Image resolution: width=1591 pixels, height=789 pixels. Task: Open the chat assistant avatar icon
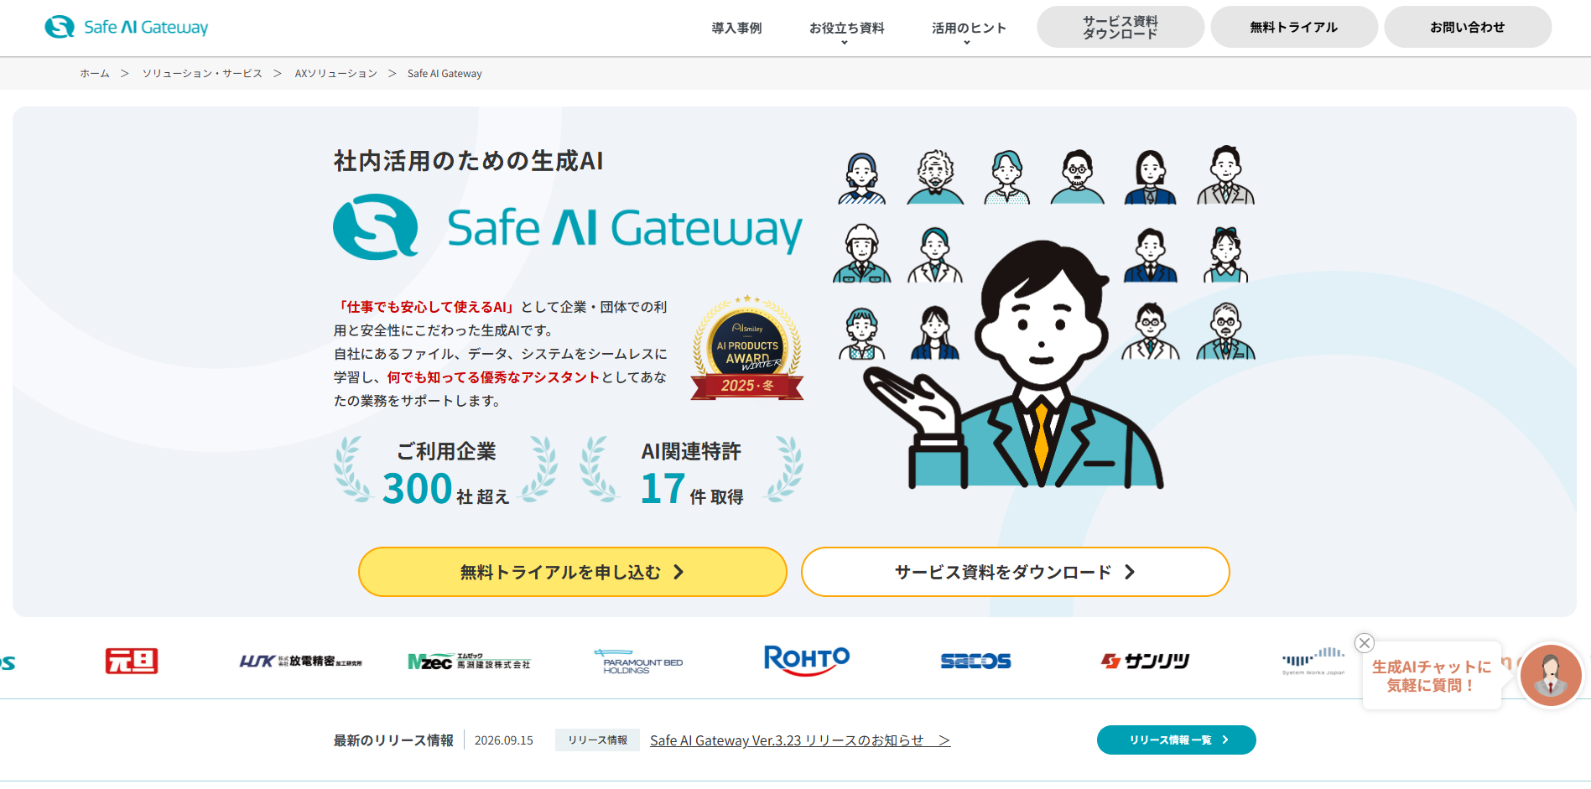(1551, 675)
